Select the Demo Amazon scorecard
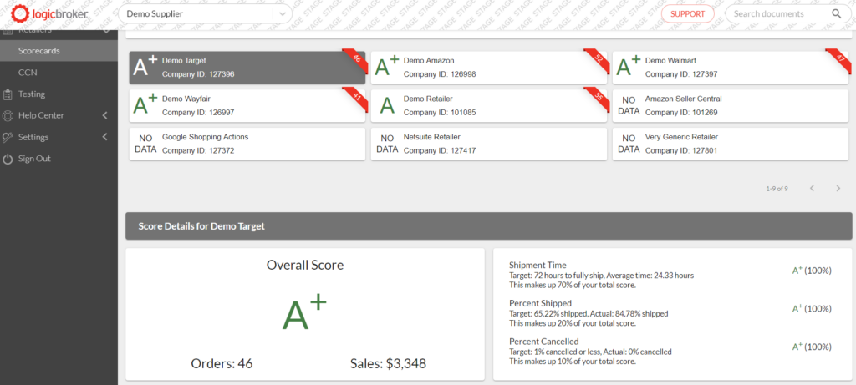 coord(488,68)
